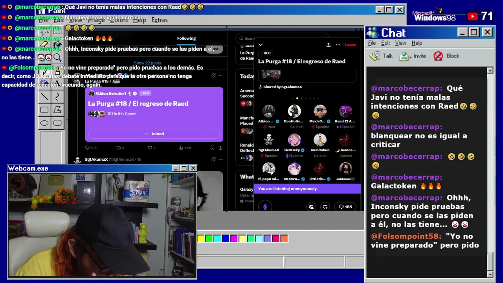The height and width of the screenshot is (283, 503).
Task: Open the Invite dropdown arrow in Chat
Action: pyautogui.click(x=410, y=57)
